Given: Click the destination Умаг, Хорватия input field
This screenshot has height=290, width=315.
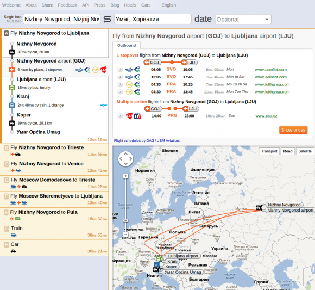Looking at the screenshot, I should point(153,19).
